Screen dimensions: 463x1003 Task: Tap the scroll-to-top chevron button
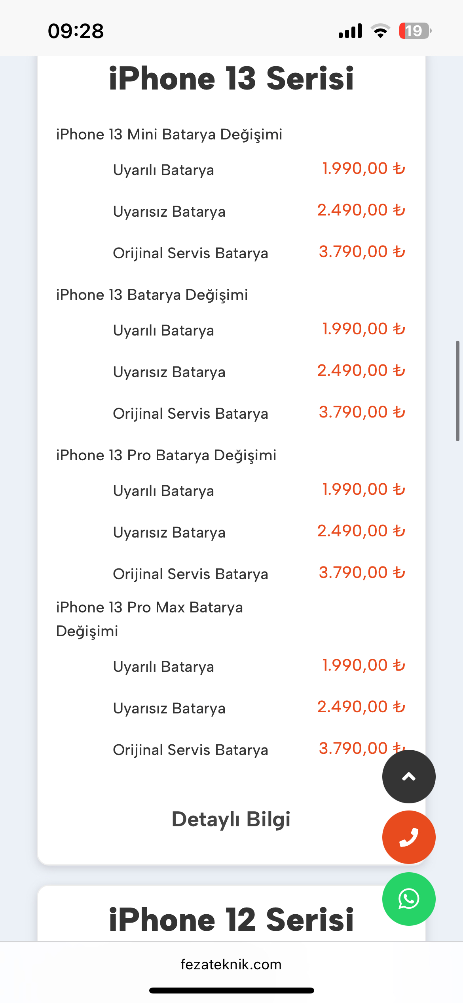coord(409,776)
